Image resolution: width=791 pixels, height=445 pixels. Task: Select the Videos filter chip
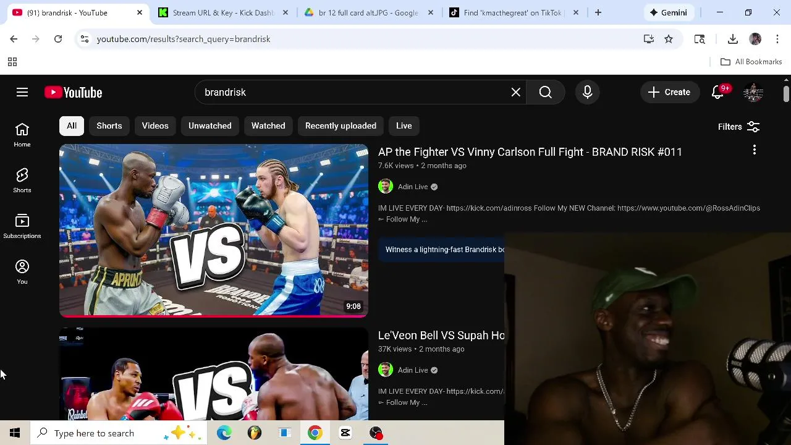pyautogui.click(x=155, y=125)
